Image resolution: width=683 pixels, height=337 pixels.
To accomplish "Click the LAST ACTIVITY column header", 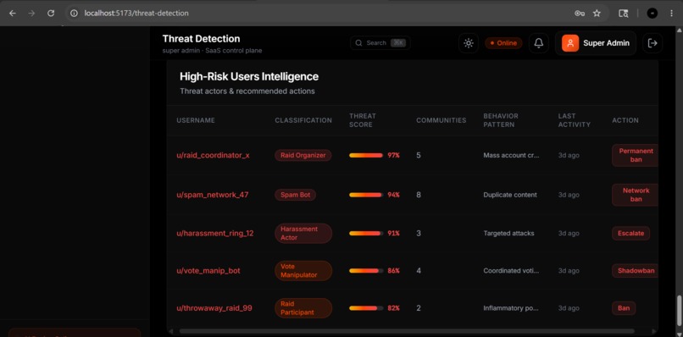I will (574, 120).
